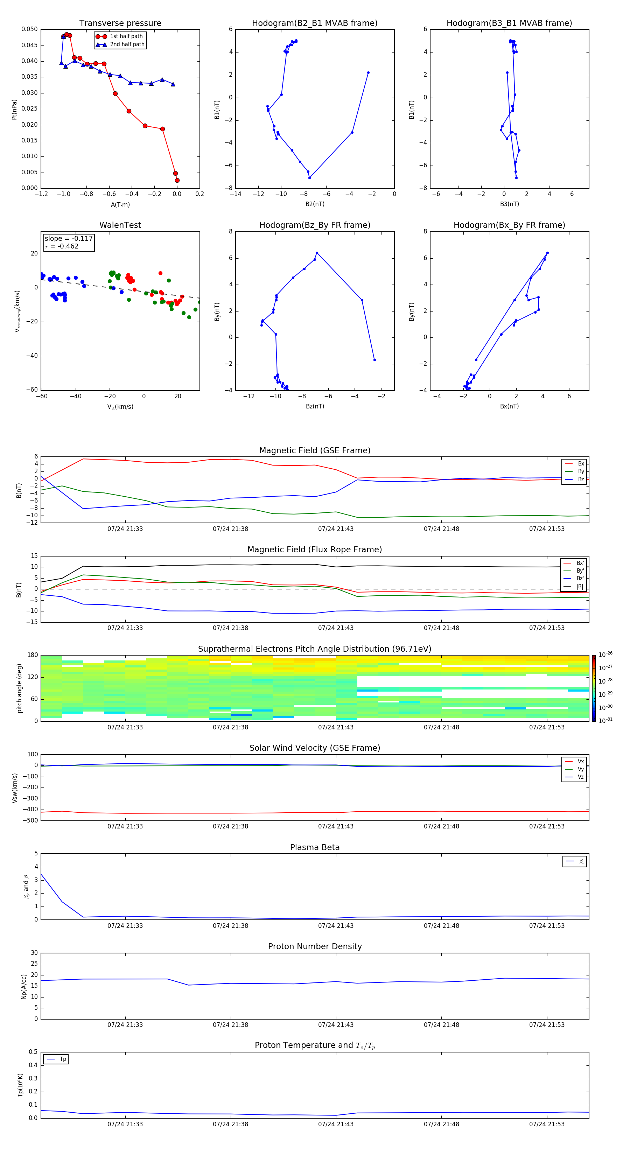Click the 'B3(nT)' x-axis label
Screen dimensions: 630x1155
click(x=509, y=204)
